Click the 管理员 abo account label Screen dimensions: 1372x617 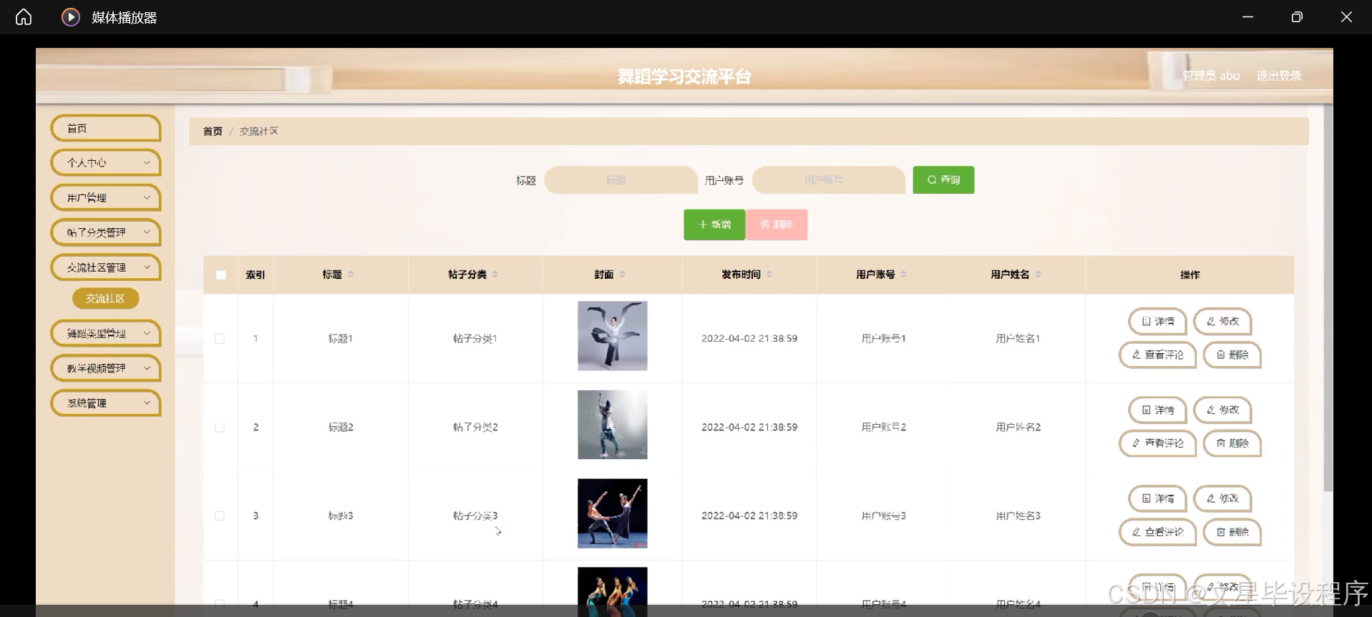coord(1211,76)
